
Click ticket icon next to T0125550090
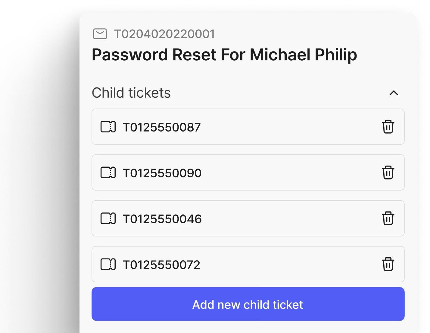tap(108, 173)
